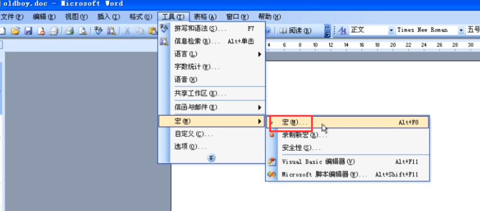Open the 视图(V) menu
The width and height of the screenshot is (480, 211).
77,16
